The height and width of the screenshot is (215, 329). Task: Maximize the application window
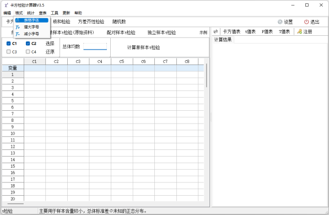click(307, 5)
